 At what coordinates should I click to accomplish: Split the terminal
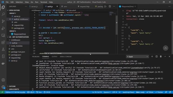click(157, 57)
